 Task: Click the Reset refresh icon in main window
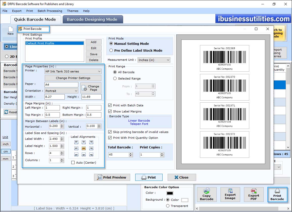tap(6, 112)
